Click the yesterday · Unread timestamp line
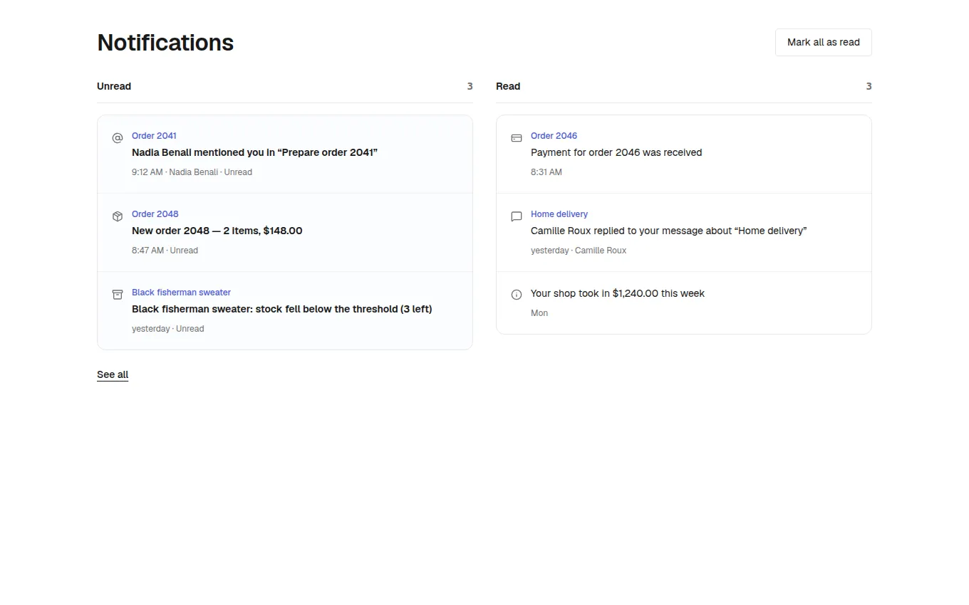The image size is (969, 605). pyautogui.click(x=167, y=329)
